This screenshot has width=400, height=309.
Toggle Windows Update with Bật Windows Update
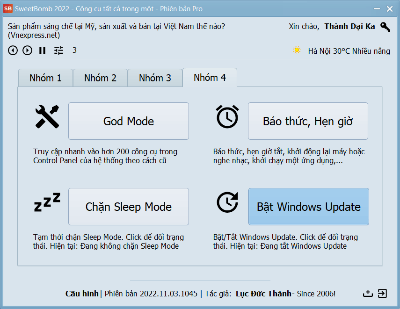308,207
